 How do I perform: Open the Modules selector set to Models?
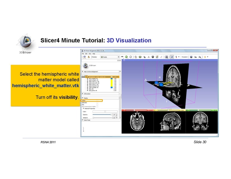pyautogui.click(x=110, y=57)
